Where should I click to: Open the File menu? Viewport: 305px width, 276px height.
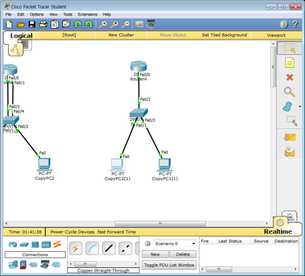coord(8,14)
